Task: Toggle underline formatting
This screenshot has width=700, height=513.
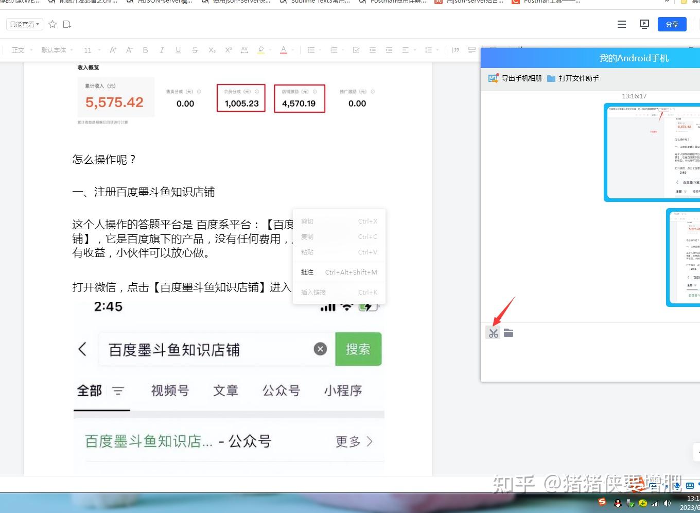Action: click(x=178, y=49)
